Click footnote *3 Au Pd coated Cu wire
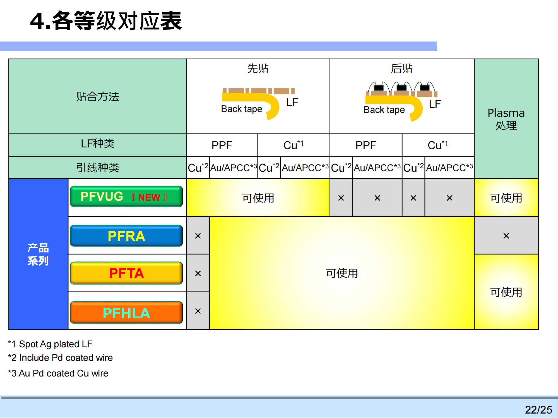This screenshot has width=558, height=418. pyautogui.click(x=58, y=373)
